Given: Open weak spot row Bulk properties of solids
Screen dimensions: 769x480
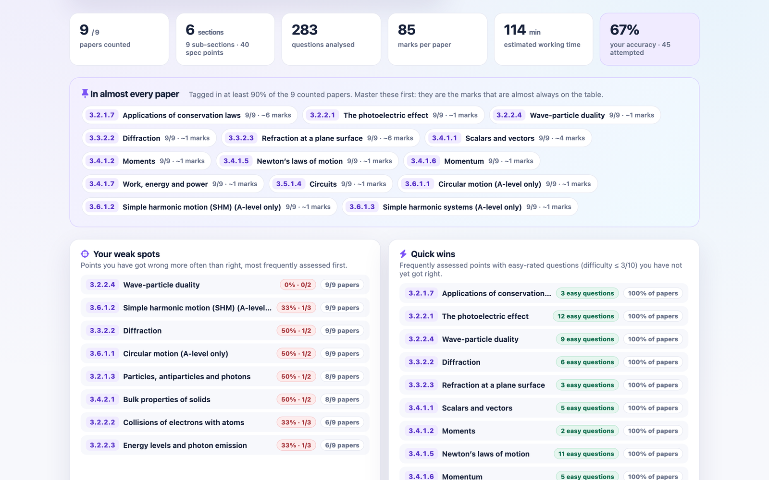Looking at the screenshot, I should 225,399.
